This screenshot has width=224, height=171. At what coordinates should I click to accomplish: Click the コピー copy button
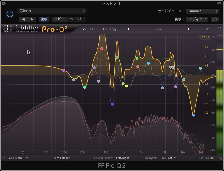[59, 19]
